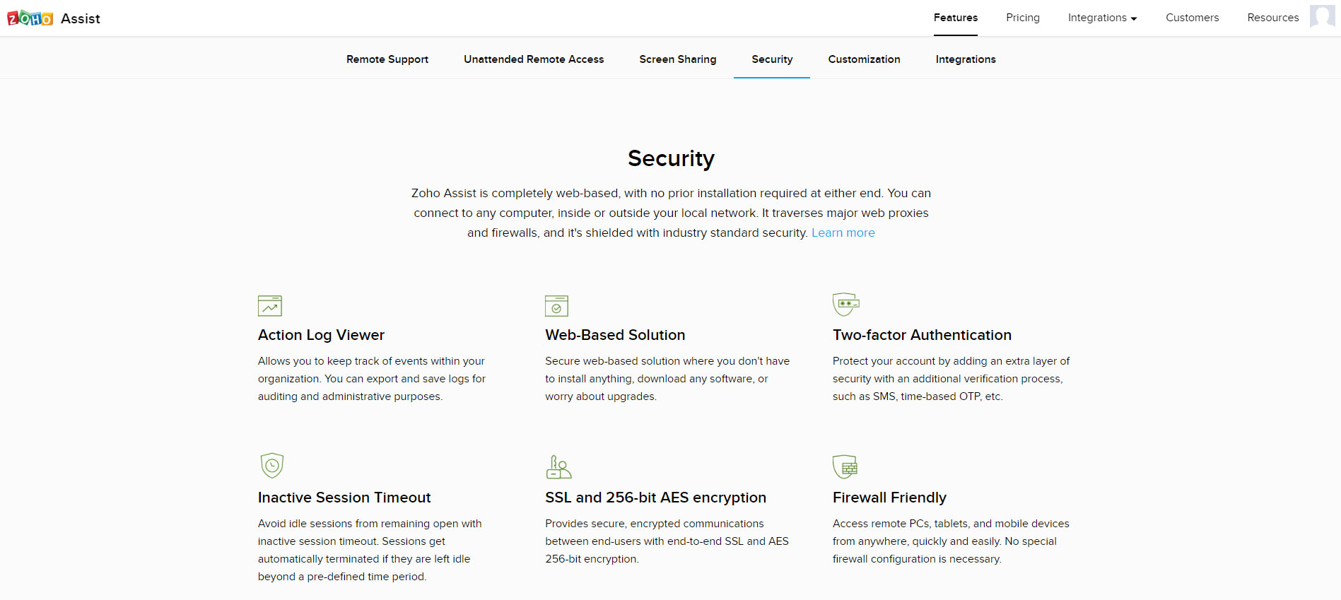Go to the Pricing page
Screen dimensions: 1341x600
[1023, 18]
